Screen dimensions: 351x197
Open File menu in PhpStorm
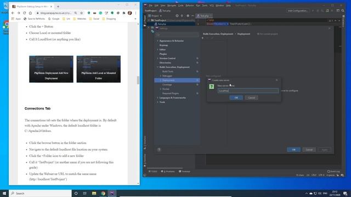pyautogui.click(x=151, y=5)
